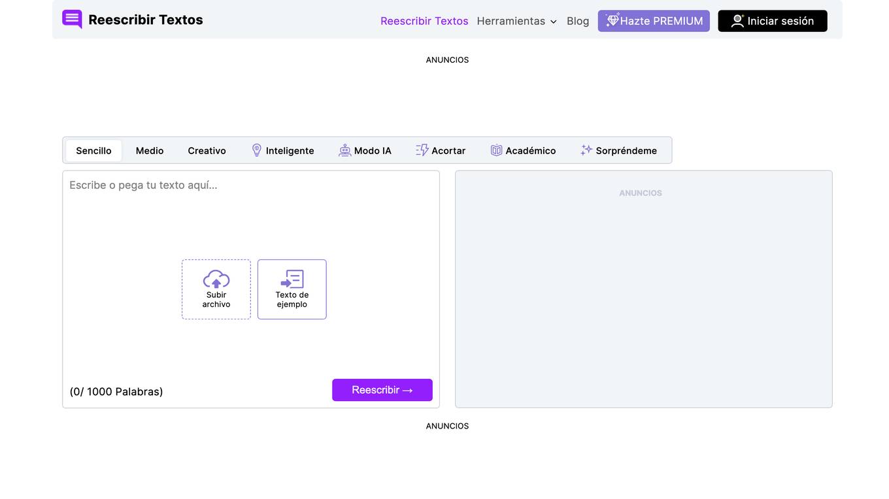The width and height of the screenshot is (889, 499).
Task: Click the ANUNCIOS label above the mode tabs
Action: [x=447, y=60]
